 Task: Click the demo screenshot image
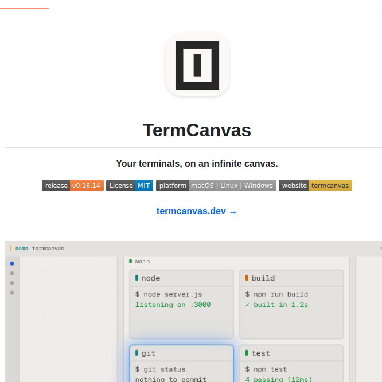point(193,312)
